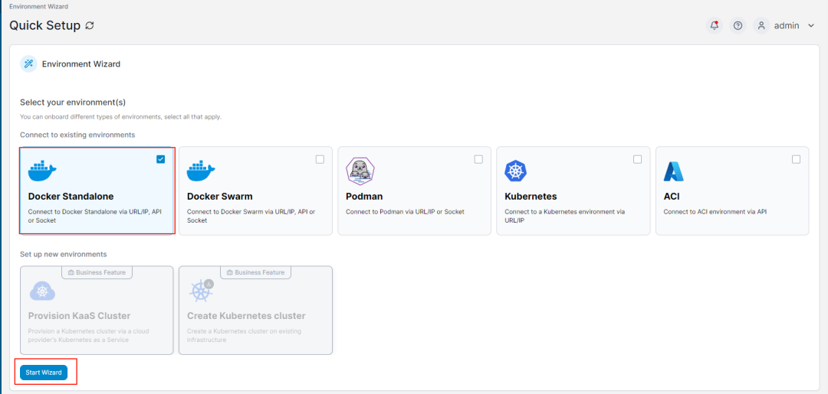
Task: Open the notifications bell
Action: pyautogui.click(x=715, y=25)
